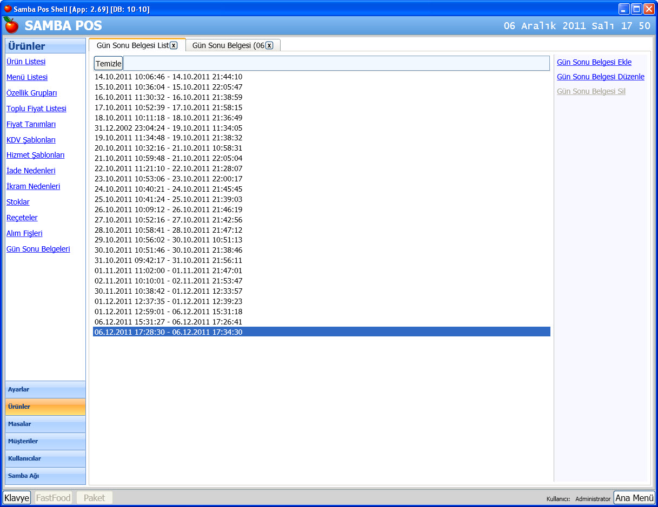Open Ürün Listesi in sidebar
658x507 pixels.
[x=26, y=62]
